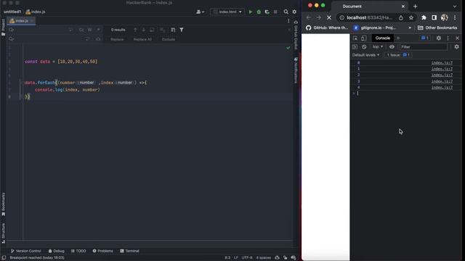Image resolution: width=465 pixels, height=261 pixels.
Task: Open Search Everywhere magnifier in IDE
Action: click(286, 12)
